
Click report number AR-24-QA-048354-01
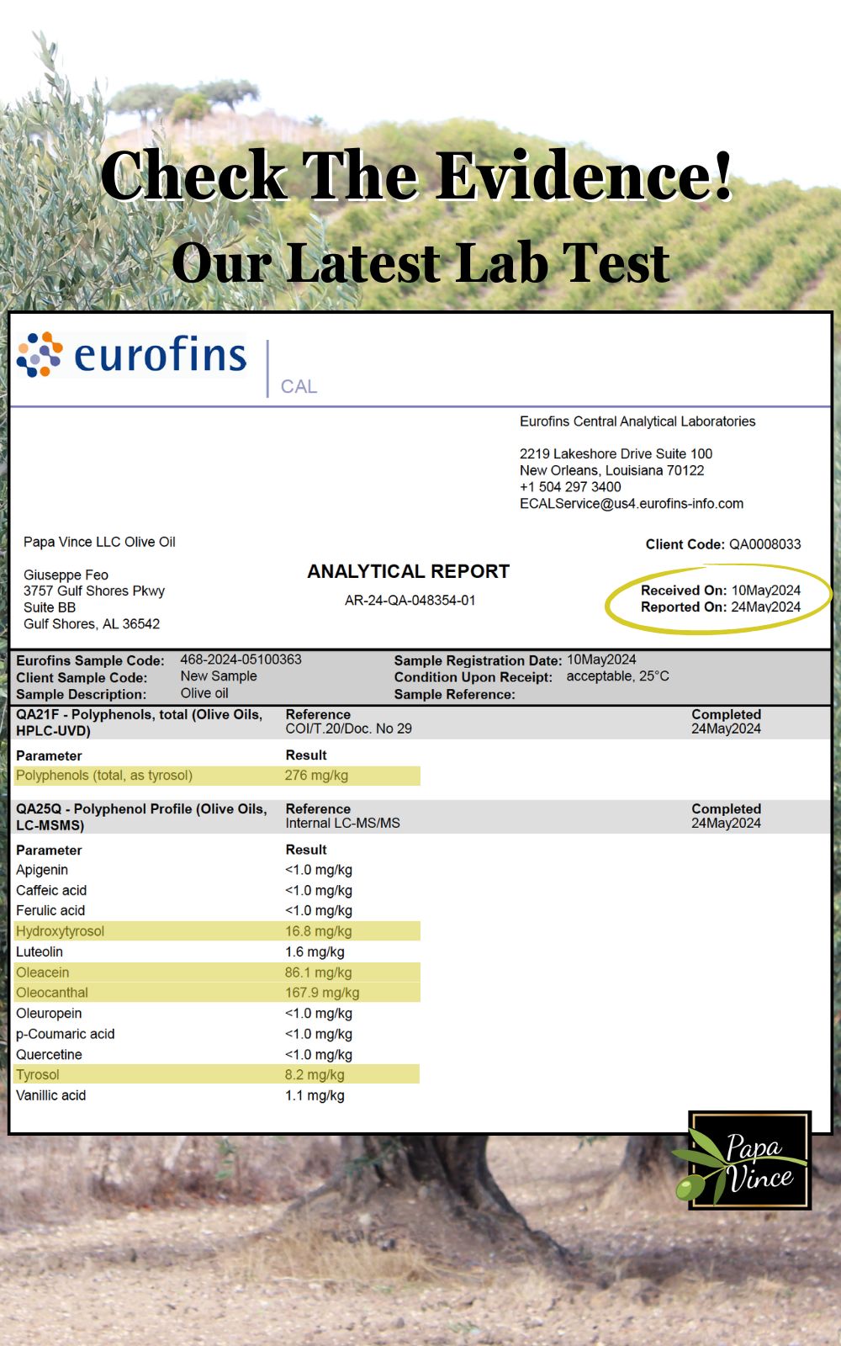[x=410, y=601]
